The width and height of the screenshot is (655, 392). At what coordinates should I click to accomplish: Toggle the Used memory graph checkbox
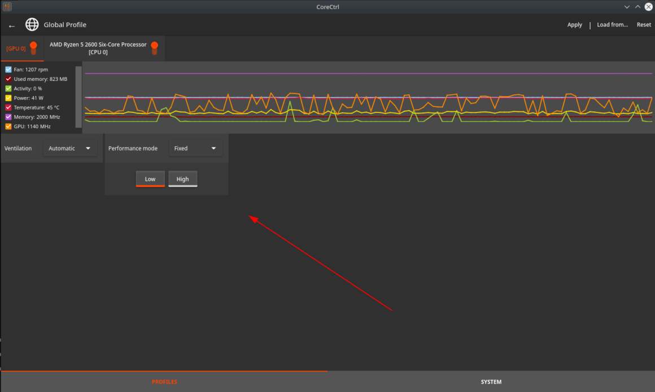pyautogui.click(x=8, y=79)
